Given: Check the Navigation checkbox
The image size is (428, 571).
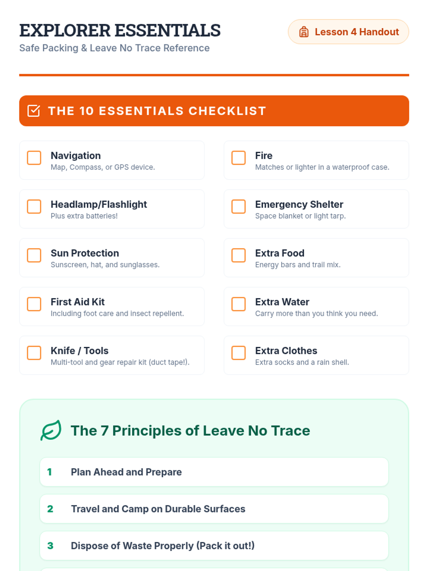Looking at the screenshot, I should click(x=34, y=158).
